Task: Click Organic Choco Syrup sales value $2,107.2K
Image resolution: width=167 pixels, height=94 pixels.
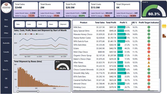Action: click(x=100, y=55)
